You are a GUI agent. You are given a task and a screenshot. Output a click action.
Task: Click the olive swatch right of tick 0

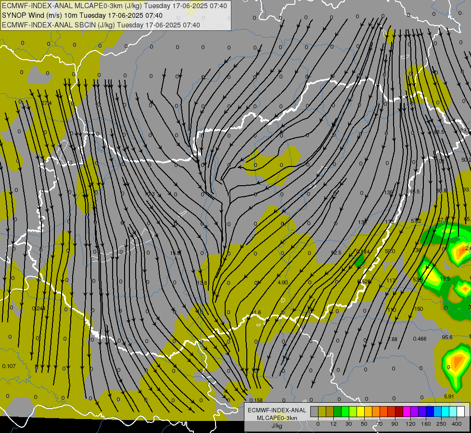pos(322,411)
